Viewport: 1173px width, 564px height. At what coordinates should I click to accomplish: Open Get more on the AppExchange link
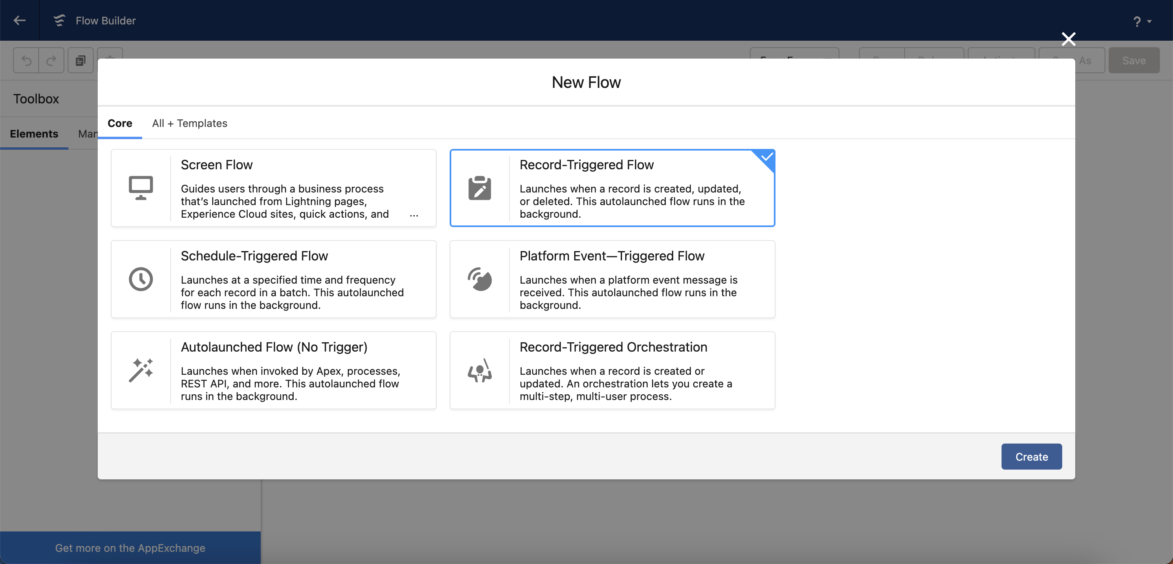(x=130, y=548)
